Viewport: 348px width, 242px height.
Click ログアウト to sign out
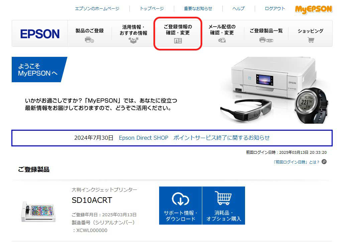click(274, 9)
